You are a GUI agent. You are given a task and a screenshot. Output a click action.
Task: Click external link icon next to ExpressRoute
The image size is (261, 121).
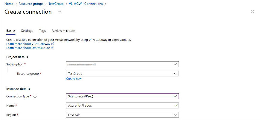pyautogui.click(x=52, y=48)
